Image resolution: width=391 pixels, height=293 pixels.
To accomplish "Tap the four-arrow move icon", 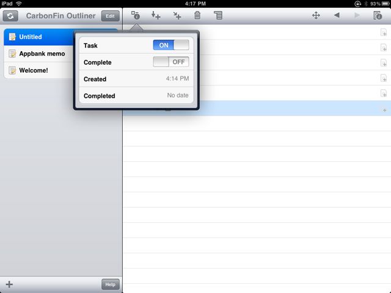I will (x=316, y=15).
